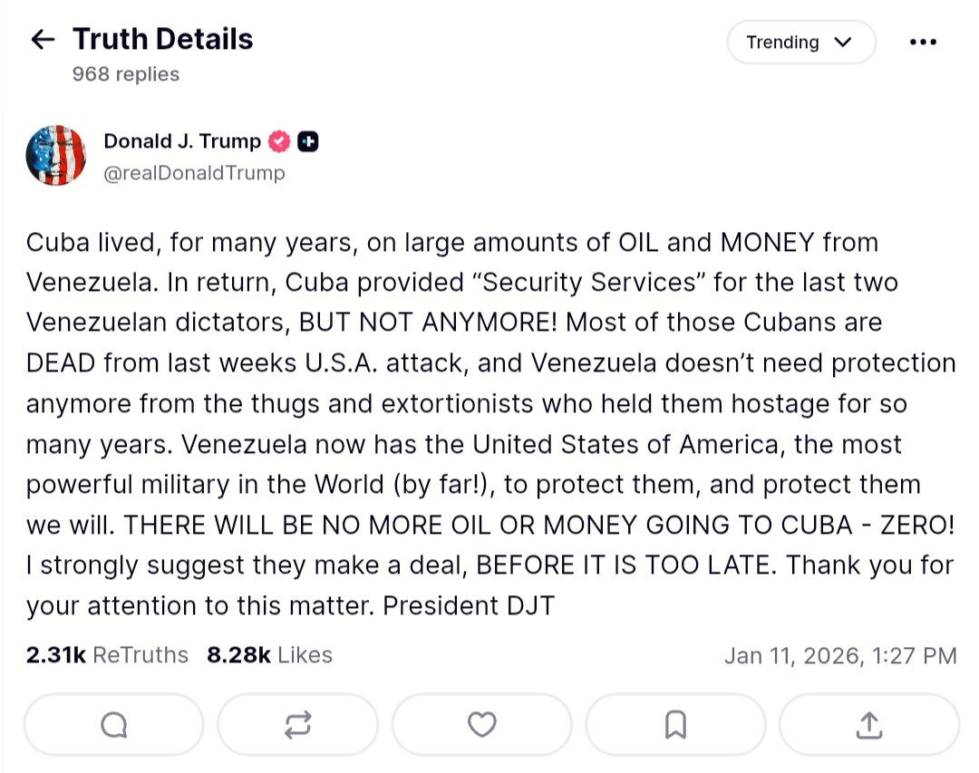The height and width of the screenshot is (773, 979).
Task: View the 2.31k ReTruths list
Action: [107, 655]
